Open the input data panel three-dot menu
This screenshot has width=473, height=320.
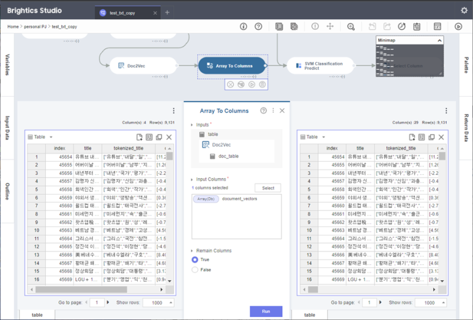pos(173,111)
